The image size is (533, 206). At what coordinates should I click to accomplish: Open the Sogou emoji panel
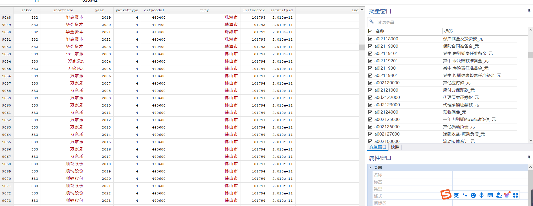coord(473,195)
